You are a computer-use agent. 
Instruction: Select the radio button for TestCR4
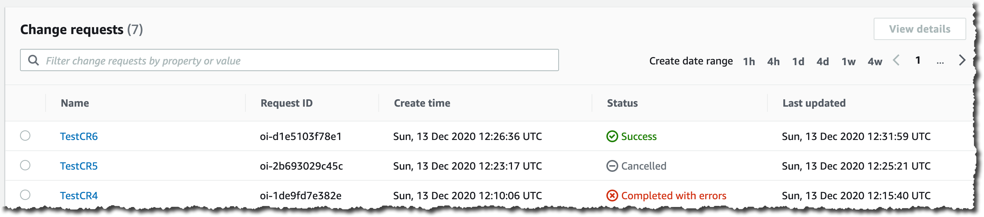tap(26, 195)
